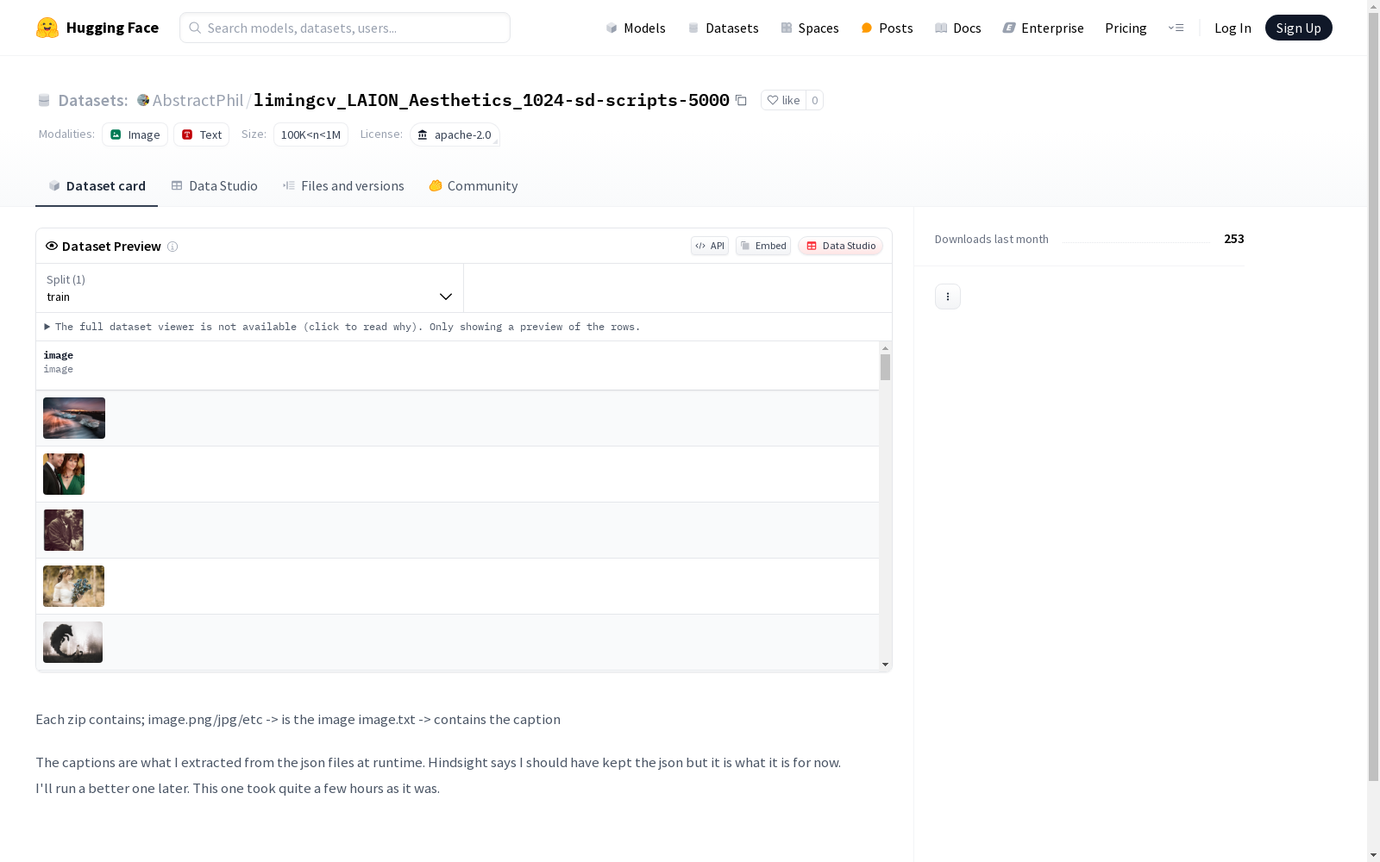Open the black and white horse thumbnail

[72, 642]
